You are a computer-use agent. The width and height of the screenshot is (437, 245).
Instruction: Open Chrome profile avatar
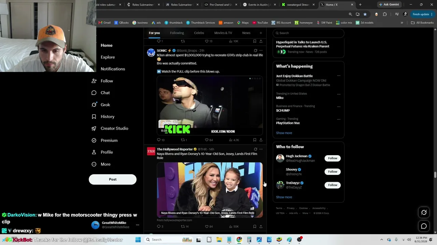pyautogui.click(x=405, y=14)
